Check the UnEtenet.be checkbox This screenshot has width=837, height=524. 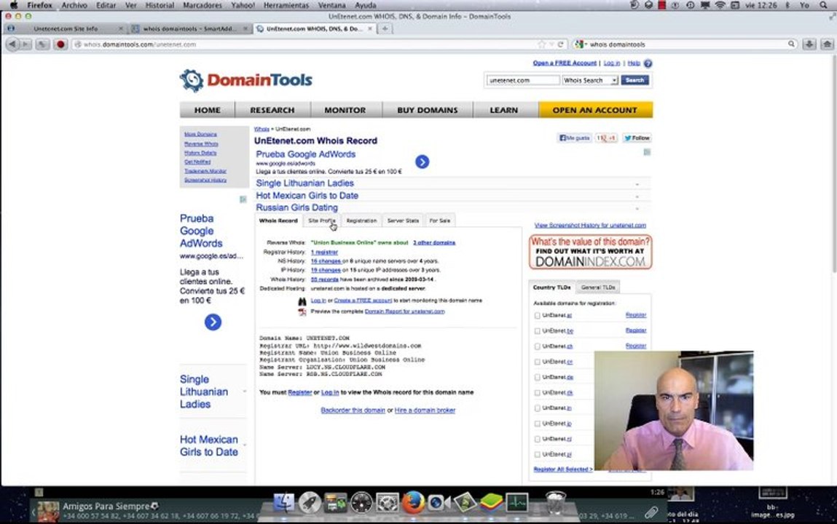click(537, 331)
